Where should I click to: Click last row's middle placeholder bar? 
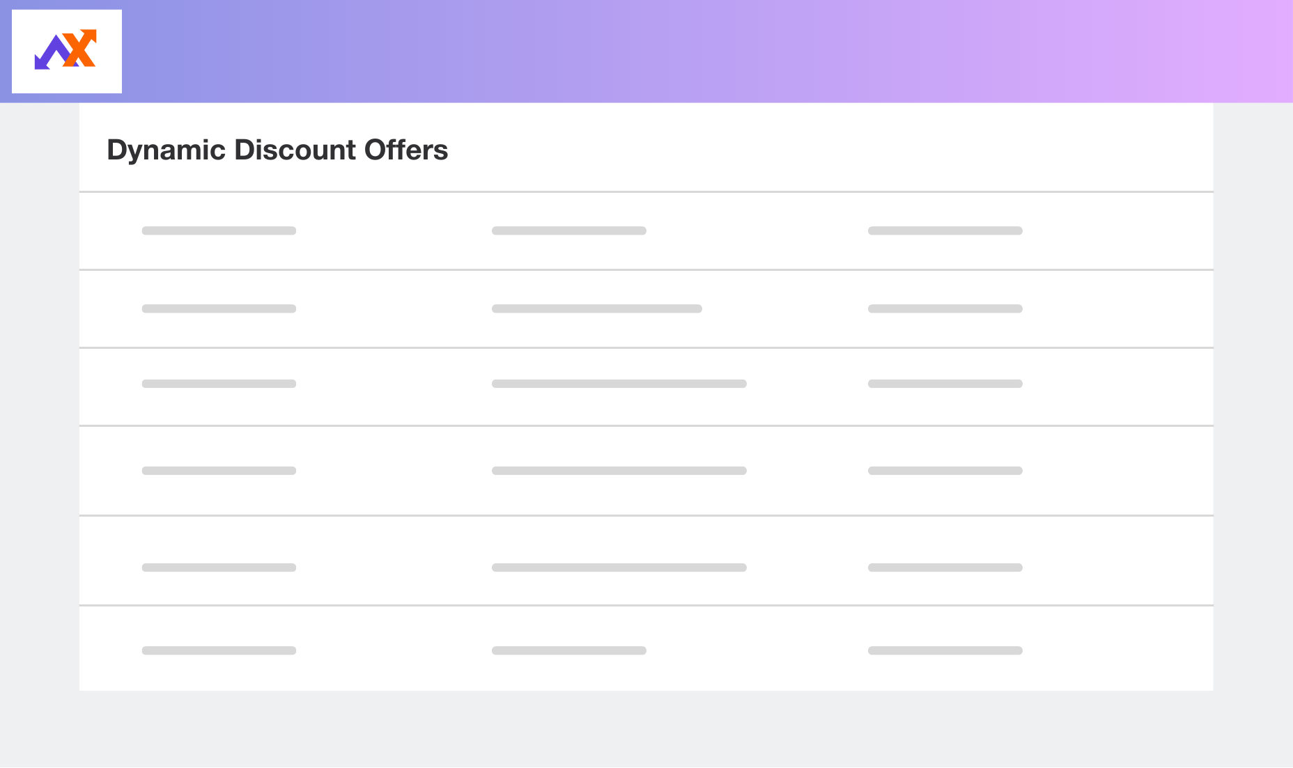click(x=568, y=650)
